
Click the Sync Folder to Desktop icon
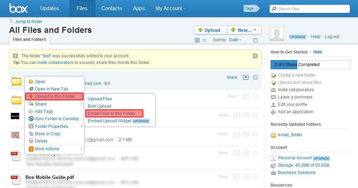pos(31,119)
